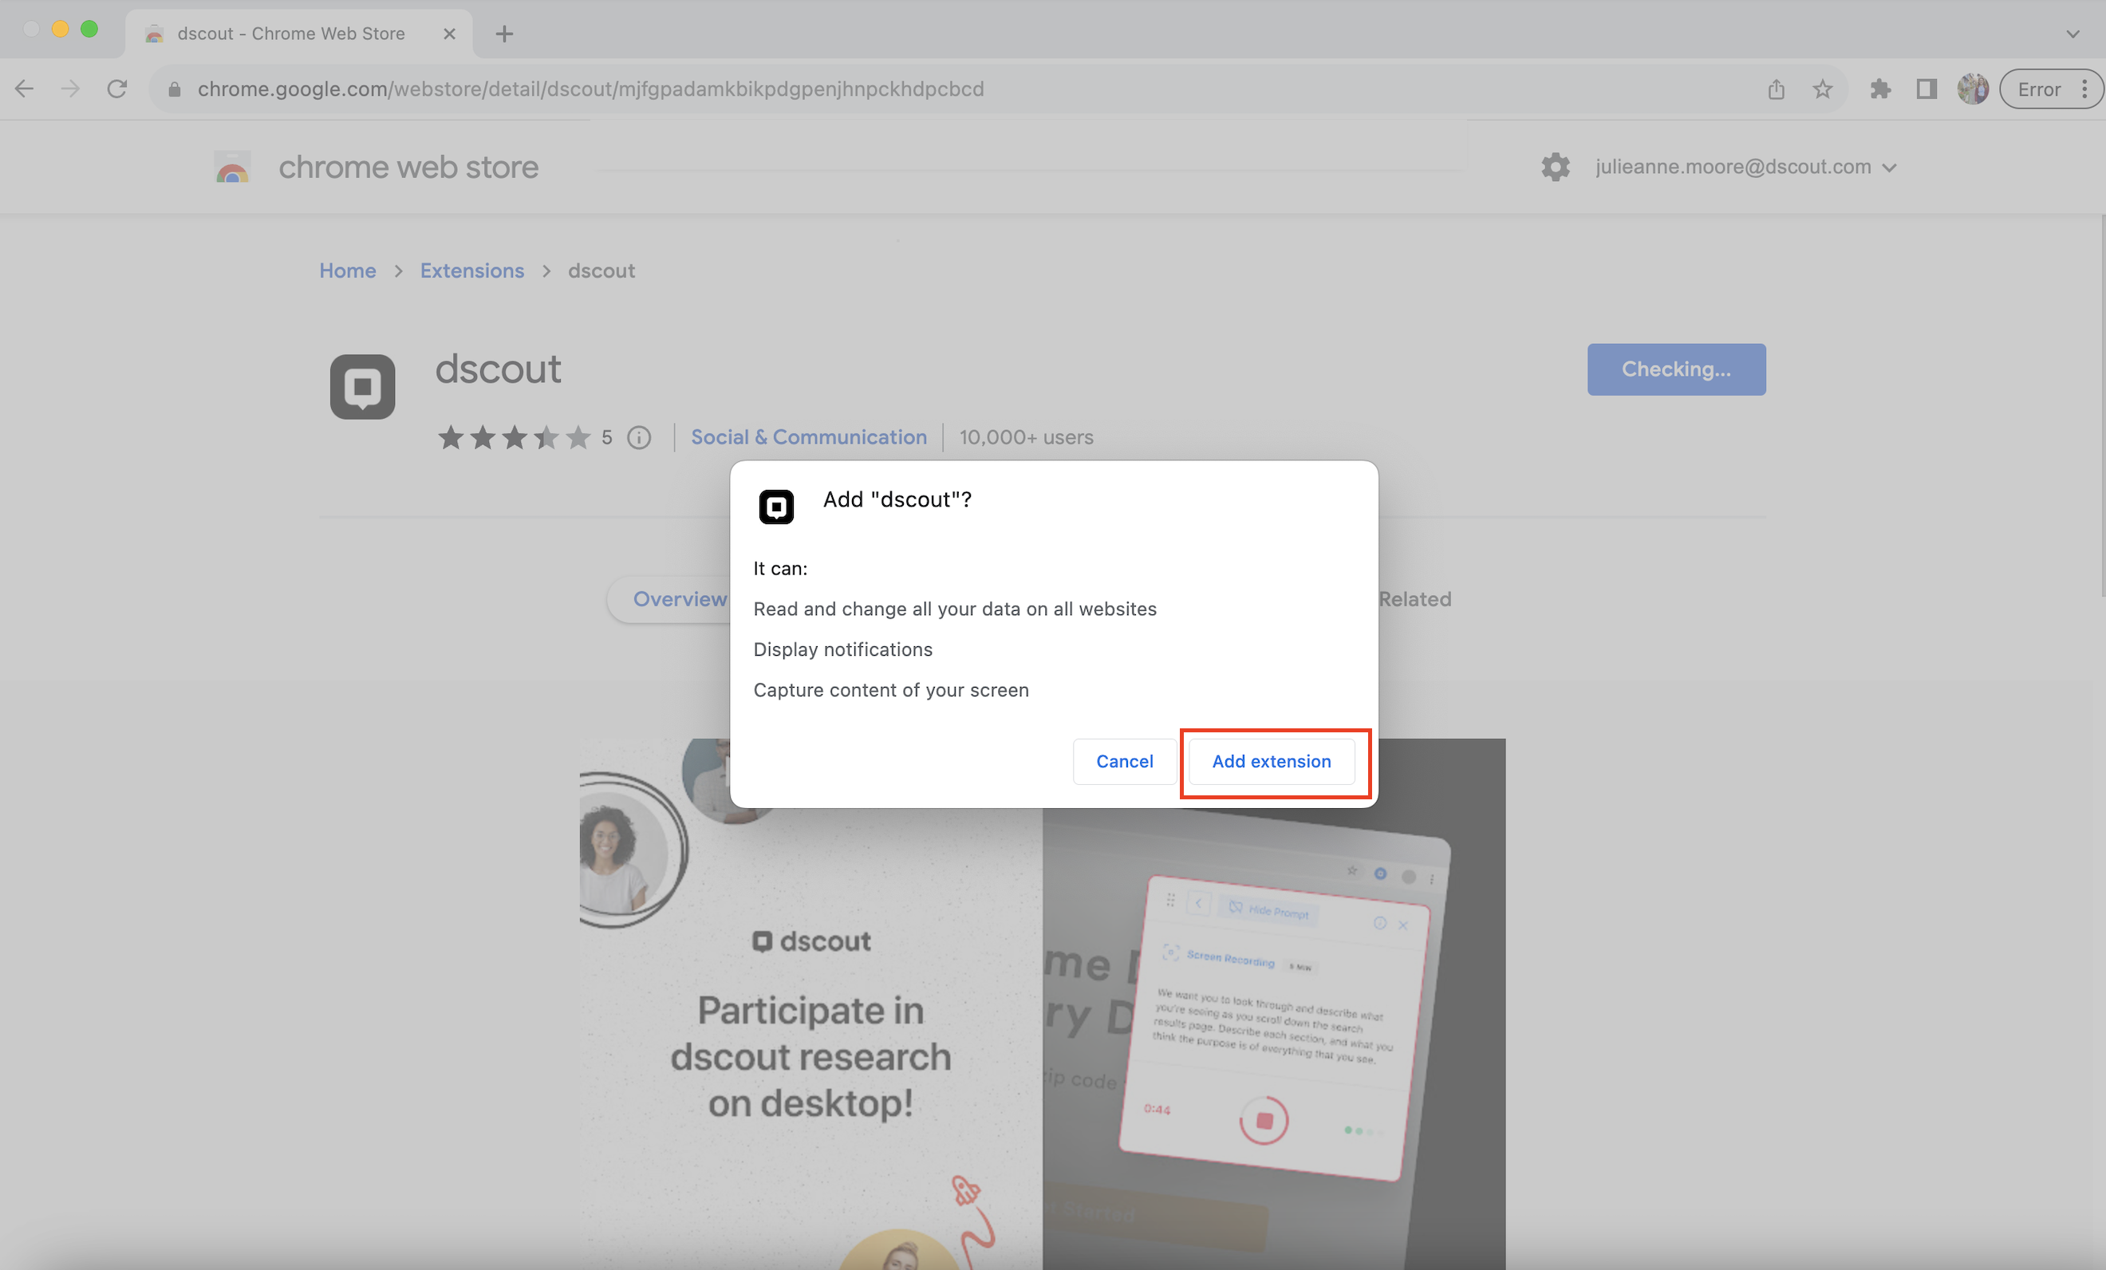Click "Read and change all your data" permission
The height and width of the screenshot is (1270, 2106).
point(955,609)
